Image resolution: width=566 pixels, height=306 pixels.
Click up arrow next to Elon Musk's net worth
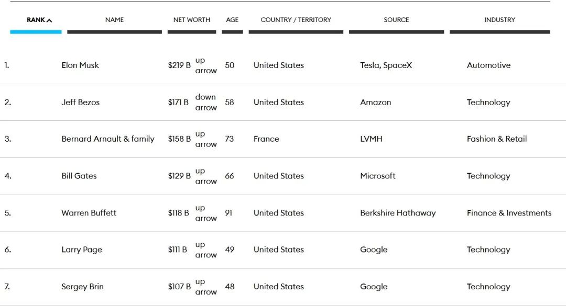tap(205, 65)
